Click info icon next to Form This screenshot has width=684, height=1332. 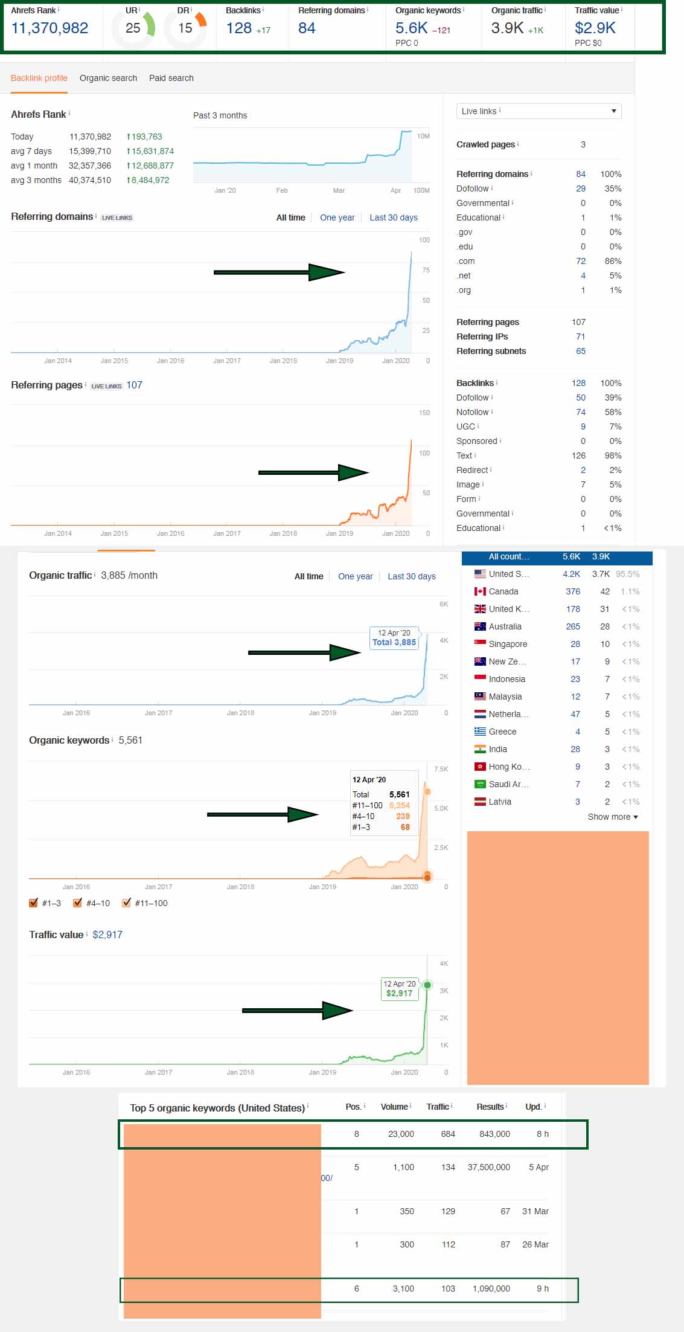pyautogui.click(x=479, y=498)
